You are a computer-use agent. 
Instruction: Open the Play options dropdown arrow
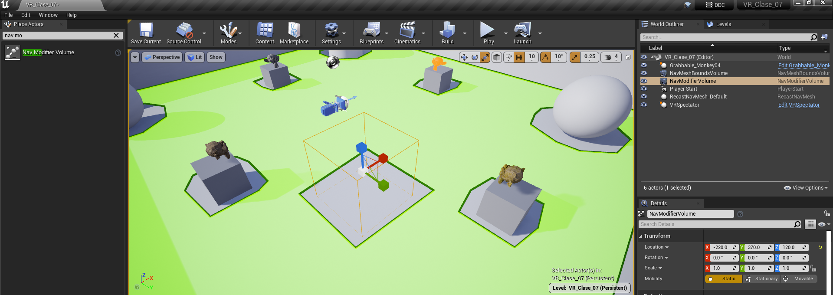tap(505, 33)
